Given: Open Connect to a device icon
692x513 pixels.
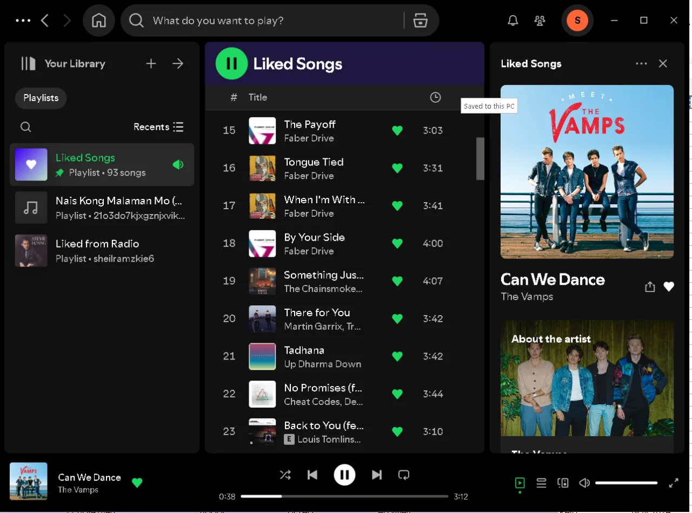Looking at the screenshot, I should 563,483.
